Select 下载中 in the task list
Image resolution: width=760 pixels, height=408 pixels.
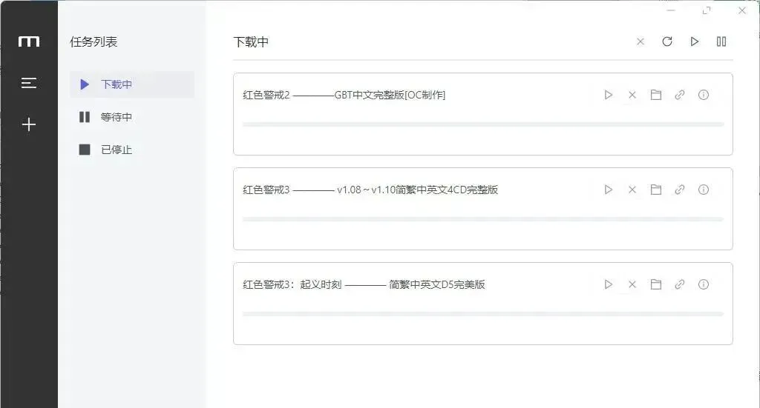[x=132, y=84]
